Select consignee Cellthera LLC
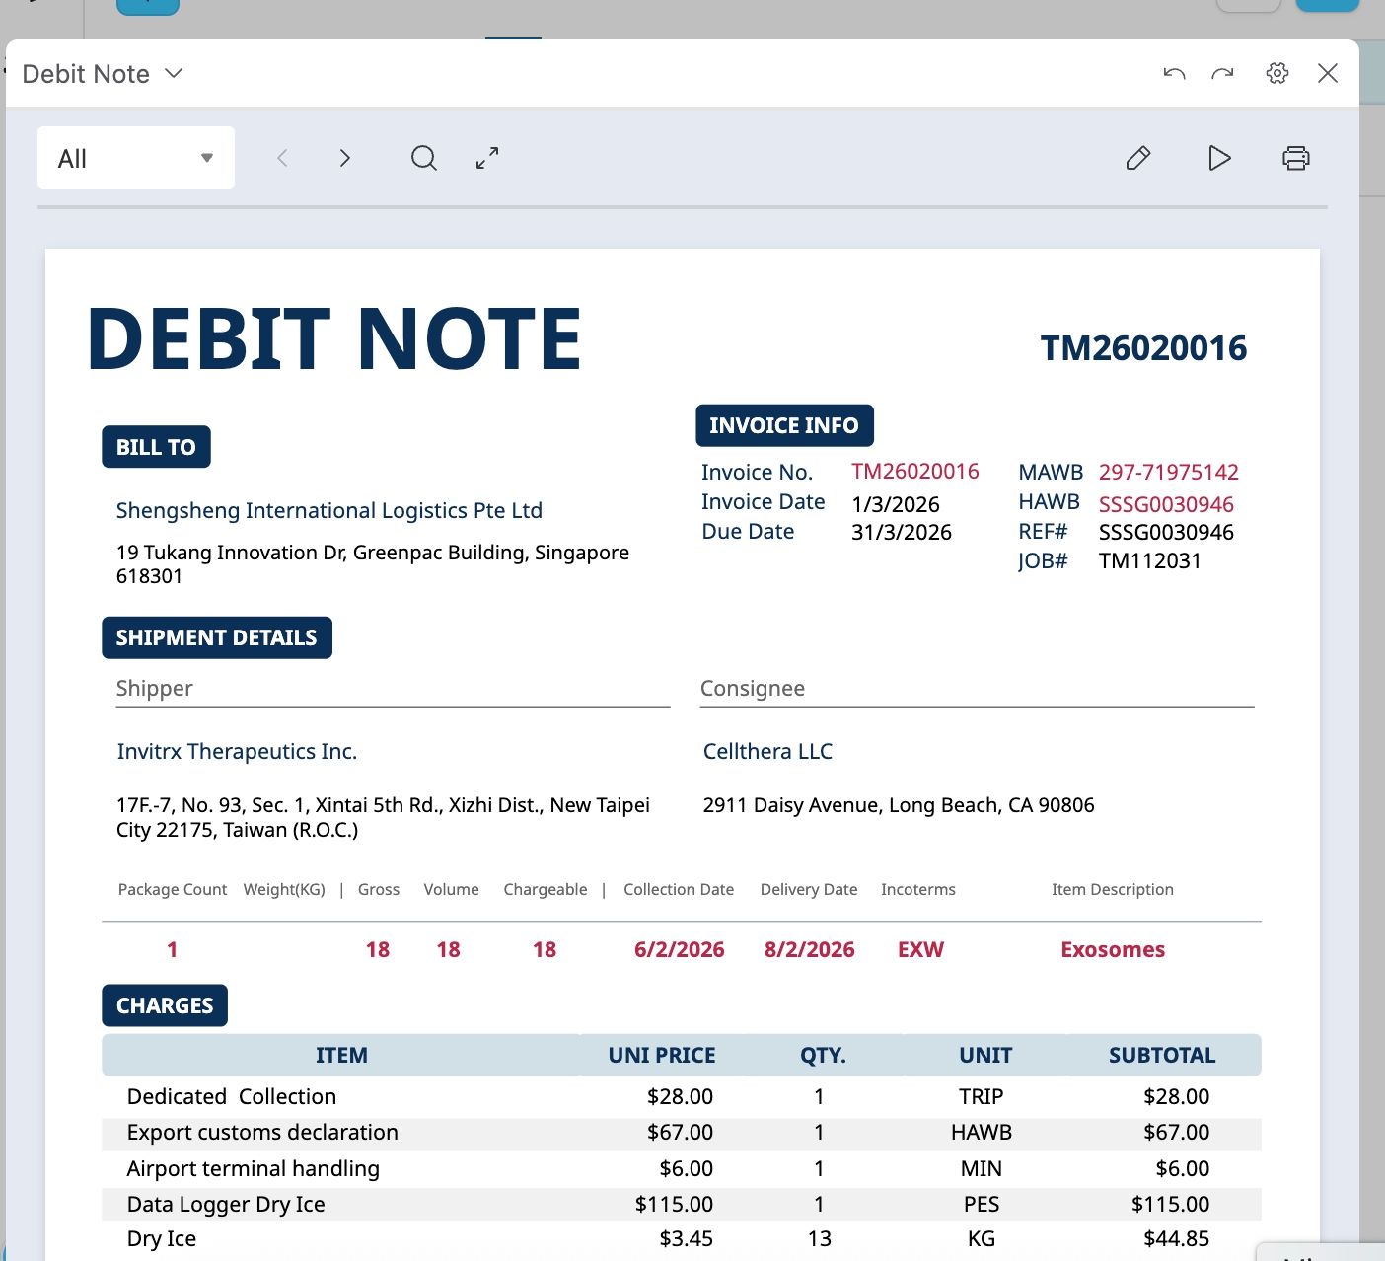 (767, 751)
